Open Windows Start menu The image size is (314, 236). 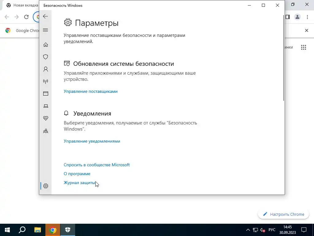tap(7, 230)
